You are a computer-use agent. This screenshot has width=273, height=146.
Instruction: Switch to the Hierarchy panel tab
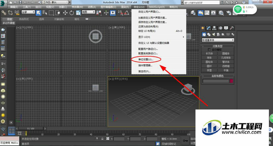tap(214, 28)
